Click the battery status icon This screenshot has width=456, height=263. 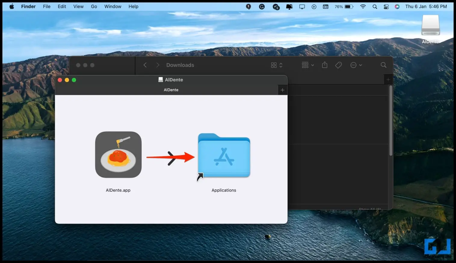[x=349, y=6]
